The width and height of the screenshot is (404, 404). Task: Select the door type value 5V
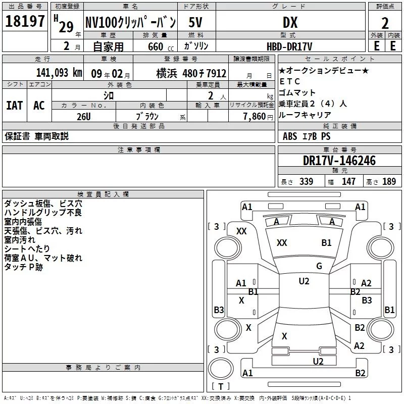point(195,22)
